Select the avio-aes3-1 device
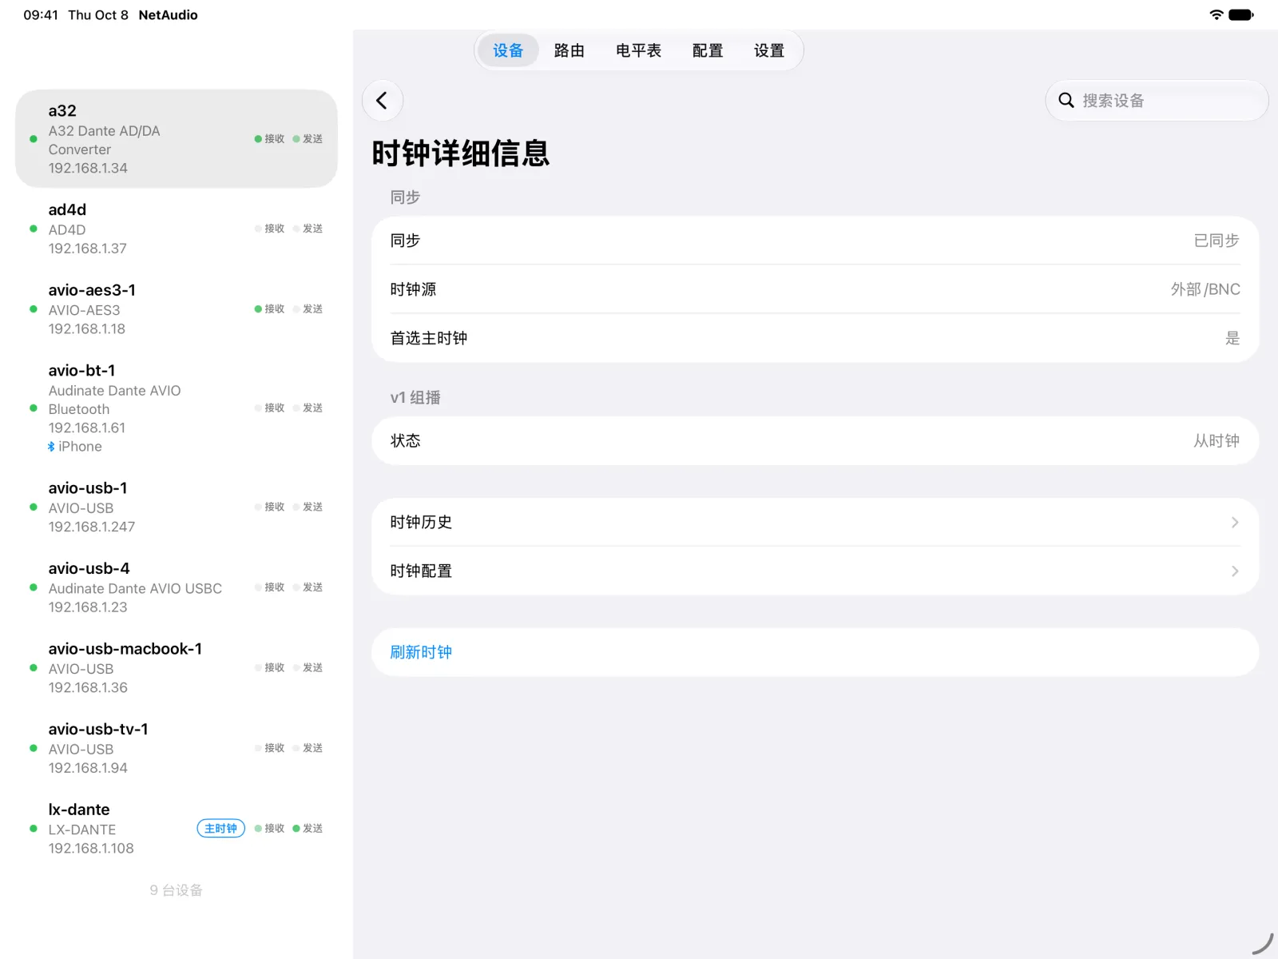1278x959 pixels. [177, 309]
